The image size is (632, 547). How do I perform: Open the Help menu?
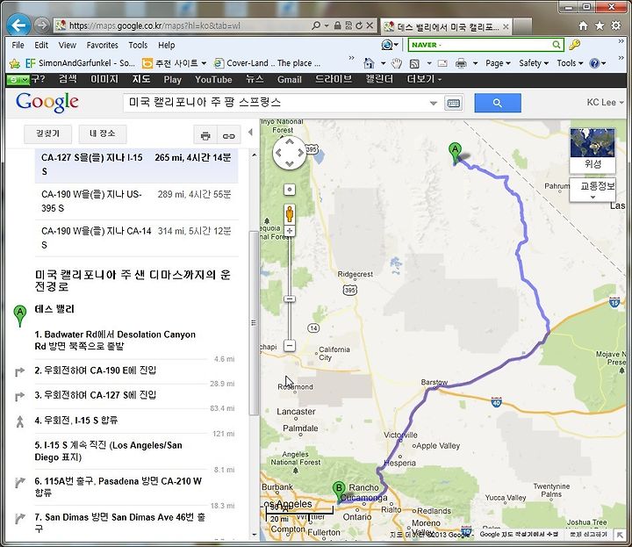pyautogui.click(x=167, y=45)
